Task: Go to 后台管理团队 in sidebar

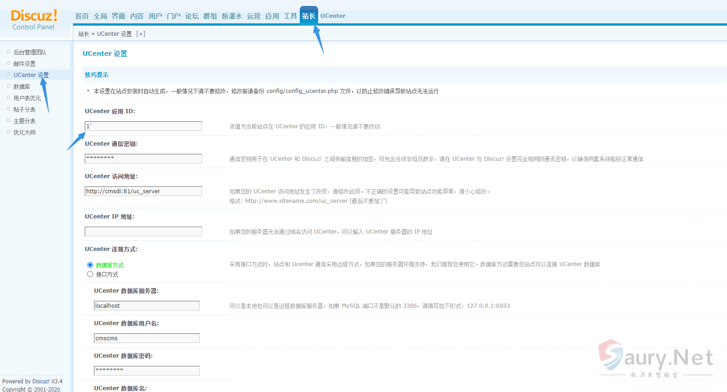Action: (x=30, y=52)
